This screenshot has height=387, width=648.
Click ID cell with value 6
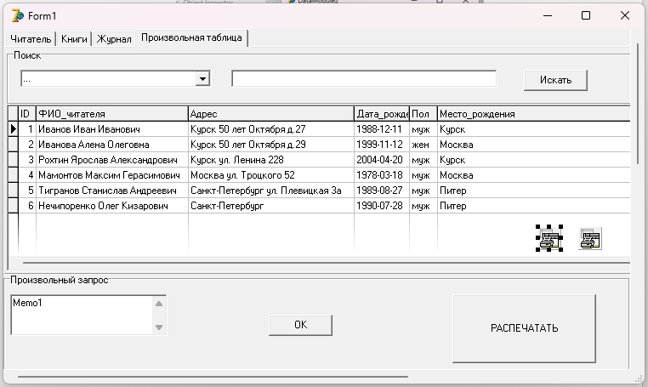(27, 206)
